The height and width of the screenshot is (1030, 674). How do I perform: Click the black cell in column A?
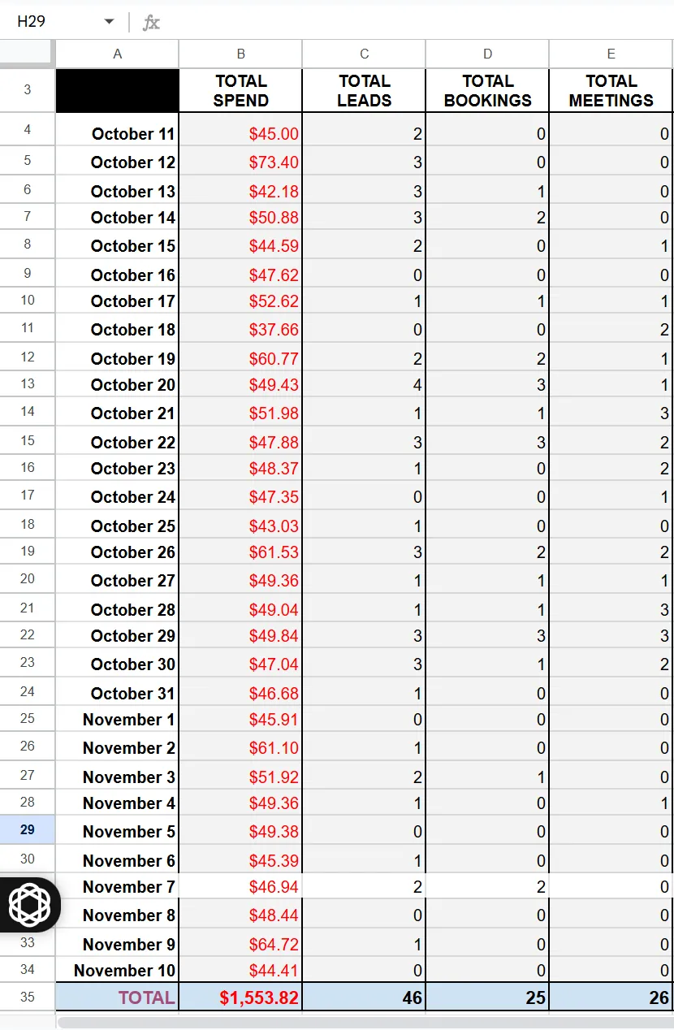coord(118,90)
